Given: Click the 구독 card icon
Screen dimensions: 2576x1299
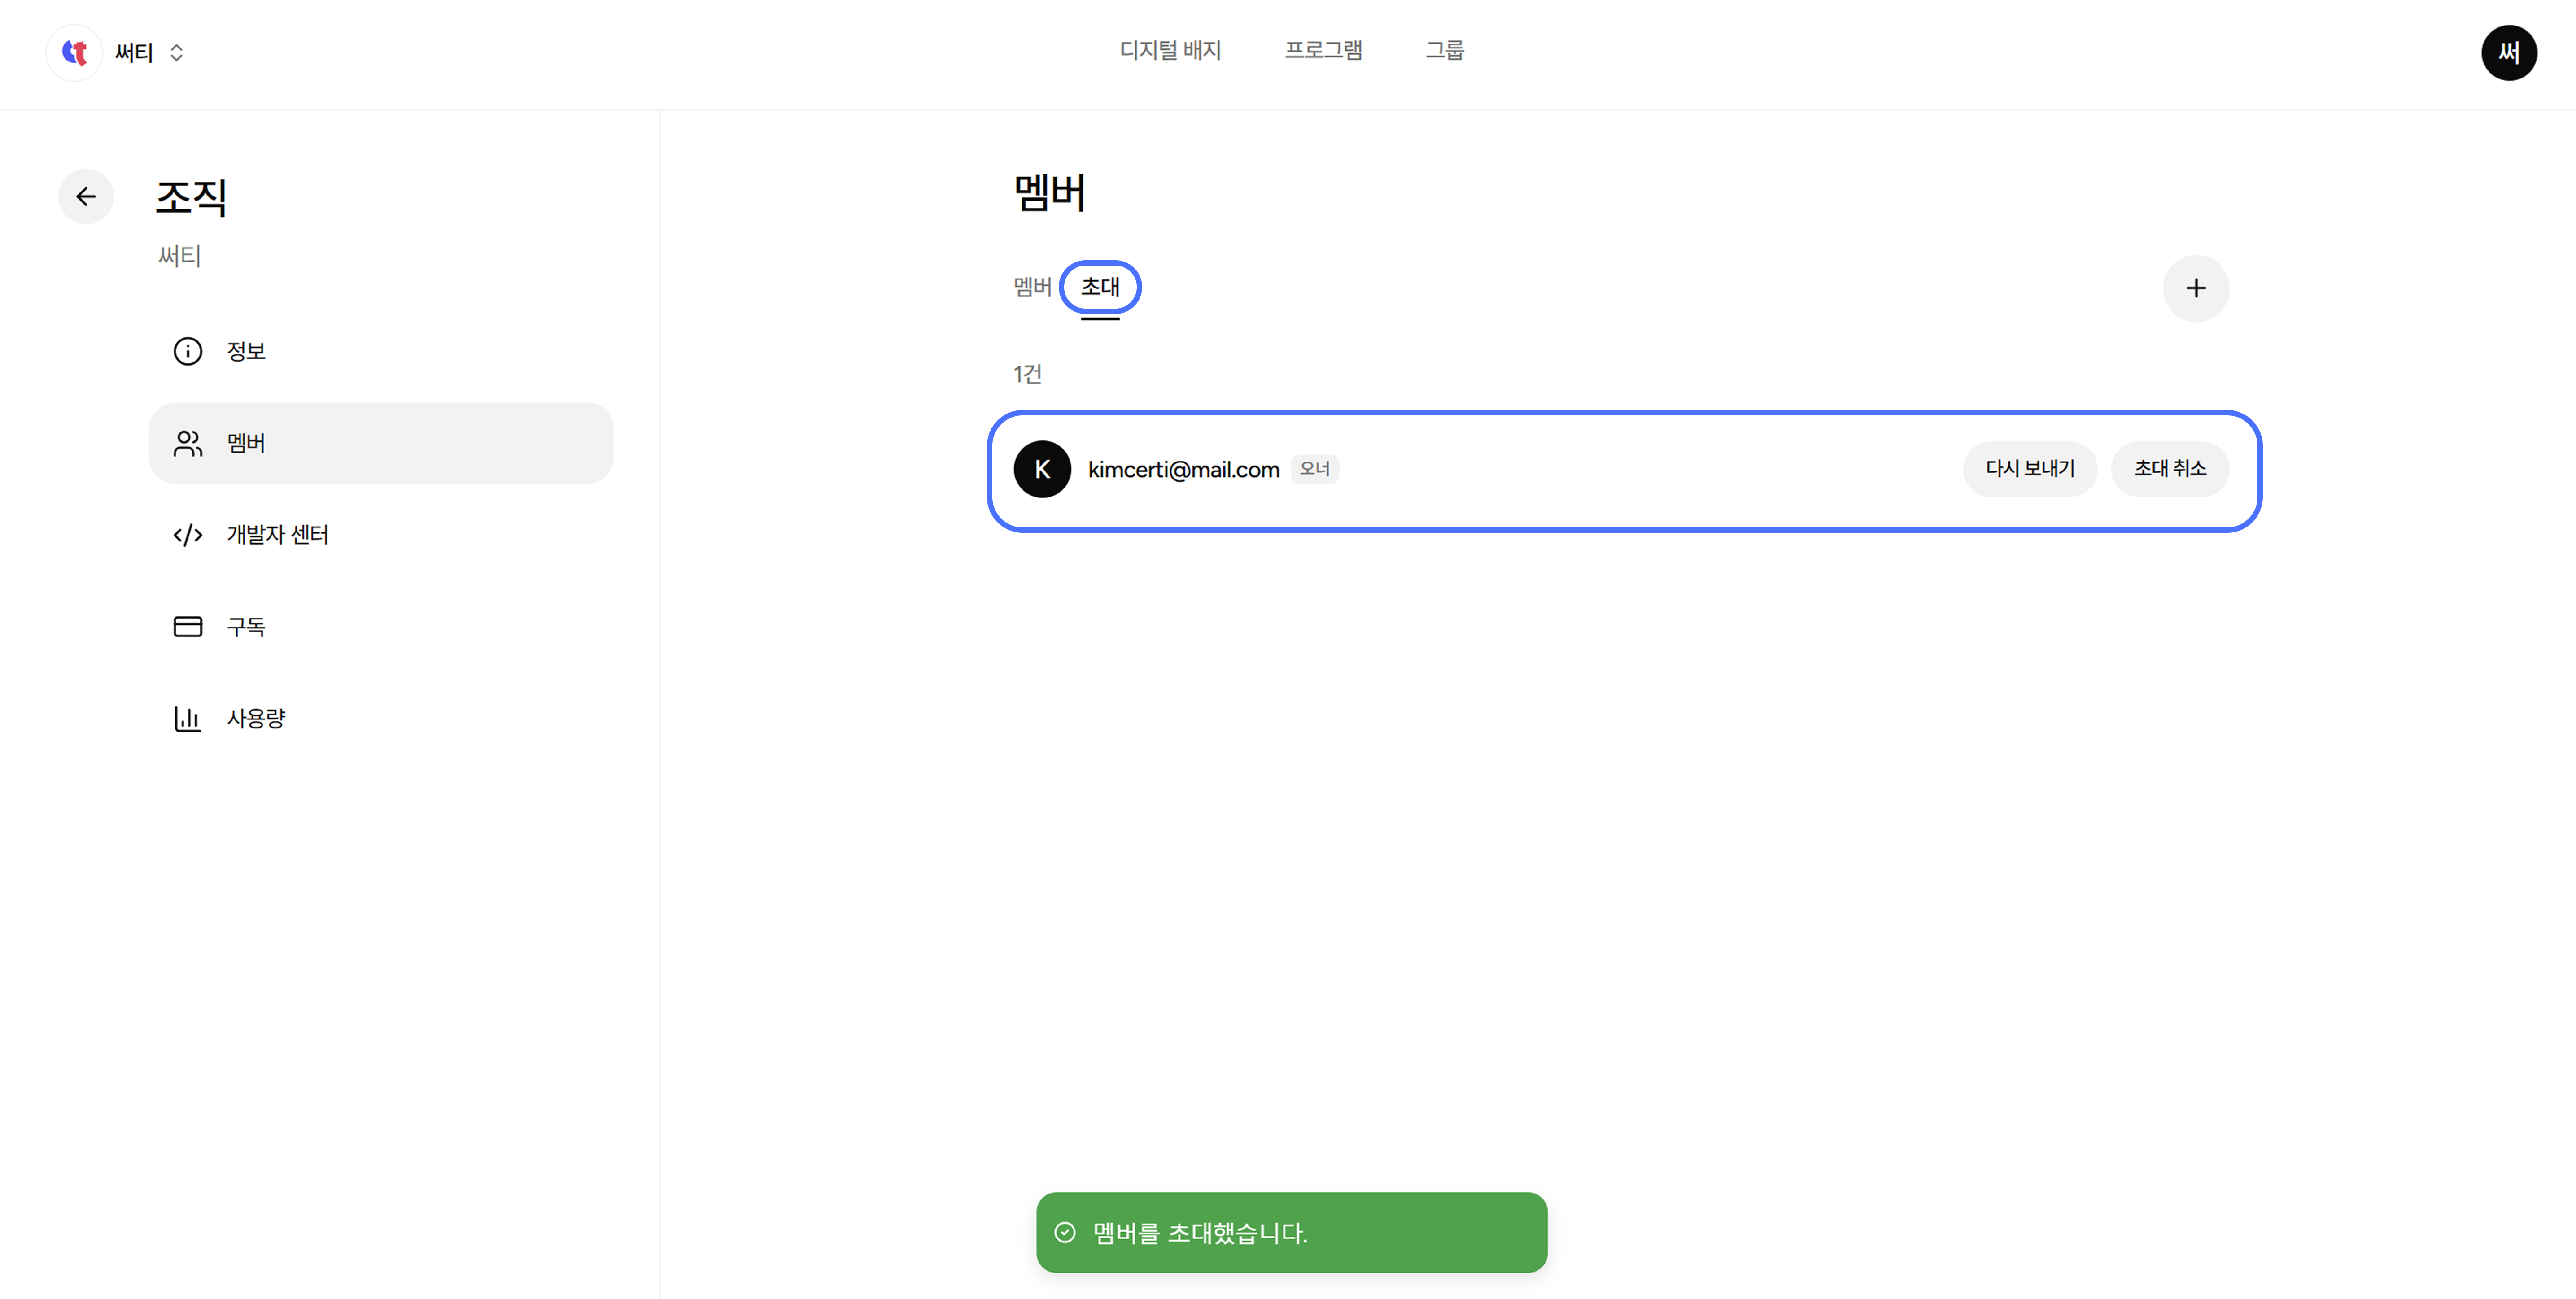Looking at the screenshot, I should tap(188, 627).
